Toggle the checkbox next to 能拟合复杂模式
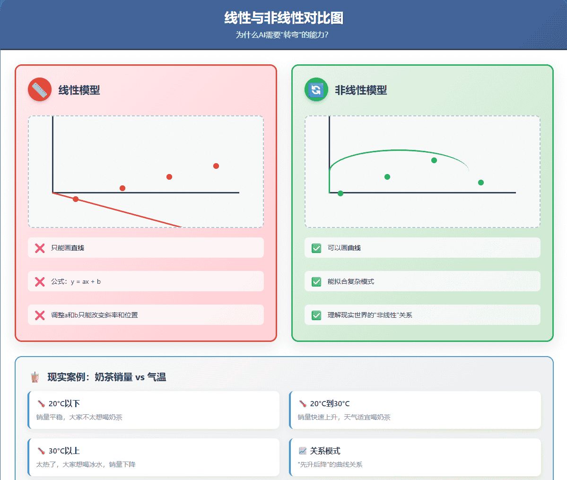The width and height of the screenshot is (567, 480). pyautogui.click(x=316, y=281)
